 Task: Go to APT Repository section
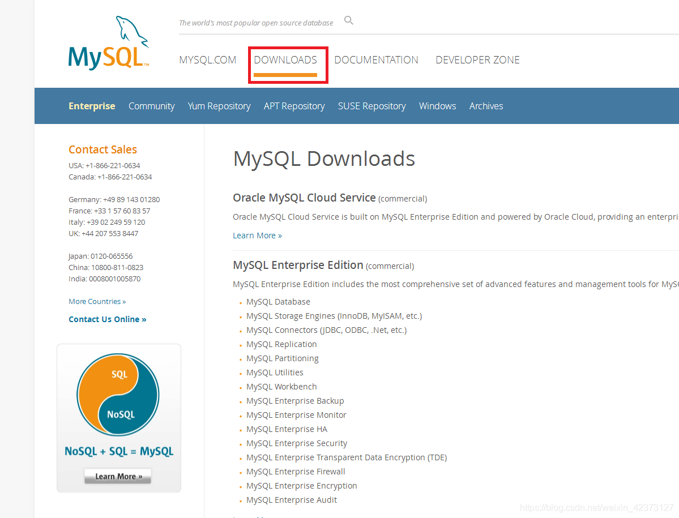coord(294,106)
